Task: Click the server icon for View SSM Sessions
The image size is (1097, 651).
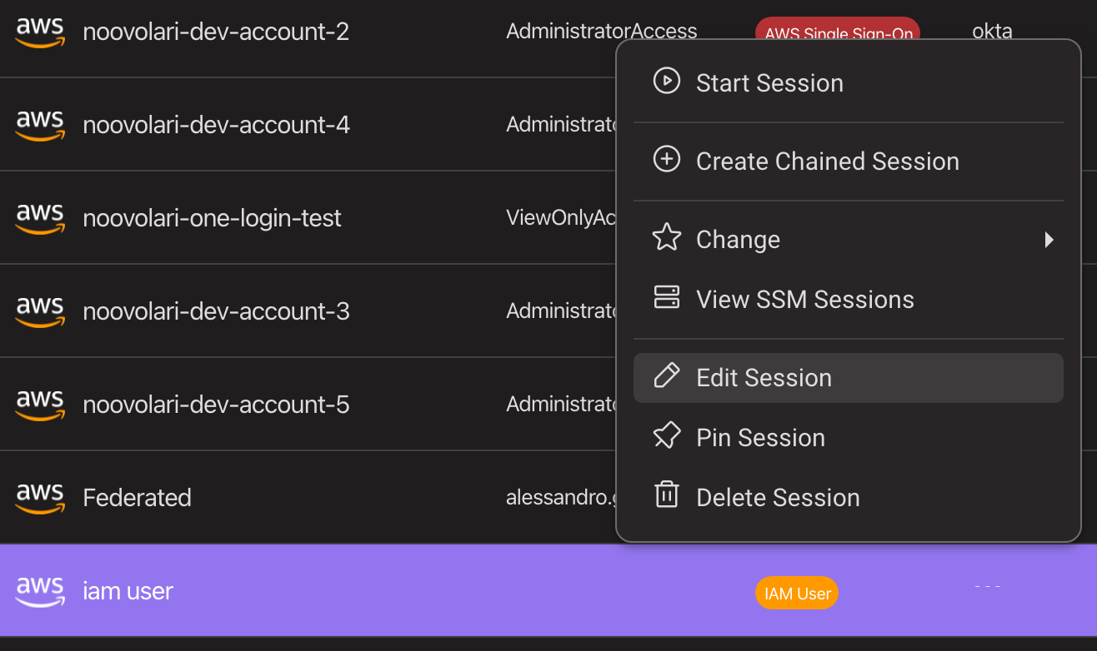Action: (666, 298)
